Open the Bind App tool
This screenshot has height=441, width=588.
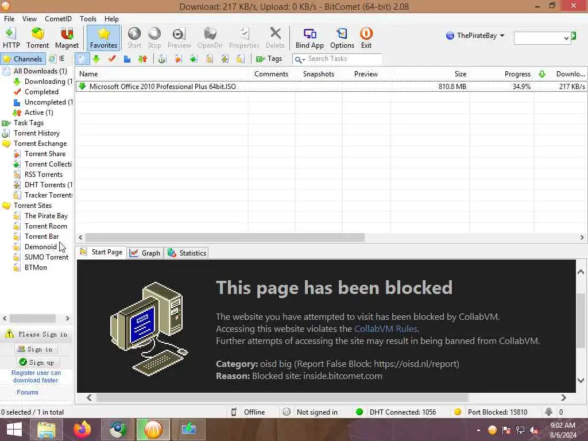310,38
